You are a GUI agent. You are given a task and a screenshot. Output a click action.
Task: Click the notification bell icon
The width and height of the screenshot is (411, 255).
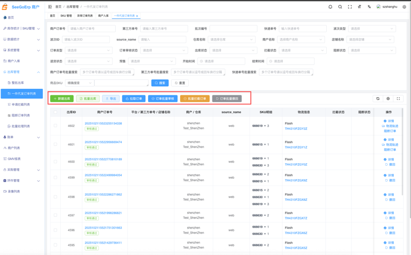pos(330,7)
